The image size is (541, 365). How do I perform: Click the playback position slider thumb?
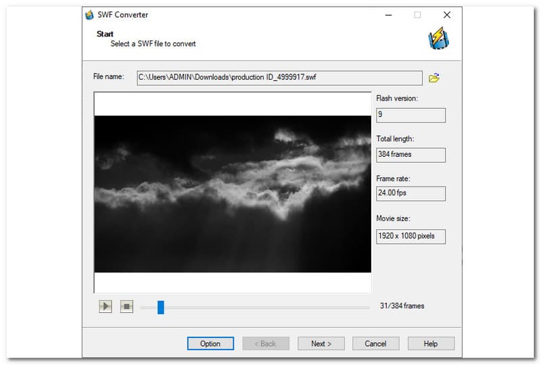point(161,307)
